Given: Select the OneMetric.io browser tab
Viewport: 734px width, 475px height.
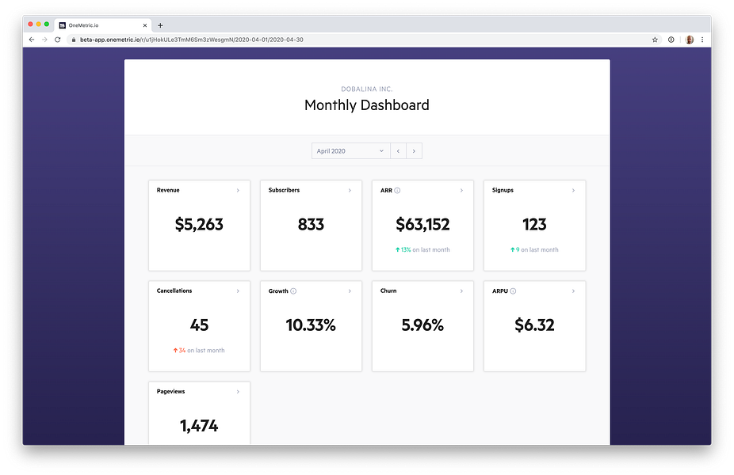Looking at the screenshot, I should [x=103, y=25].
